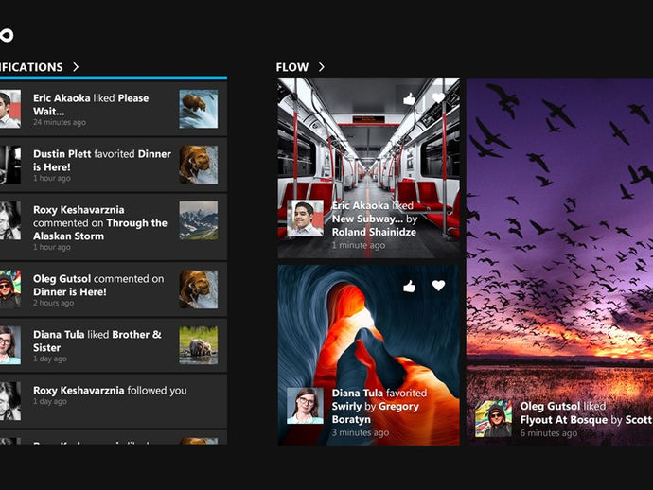Open Diana Tula's avatar on Swirly photo
This screenshot has height=490, width=653.
click(306, 406)
